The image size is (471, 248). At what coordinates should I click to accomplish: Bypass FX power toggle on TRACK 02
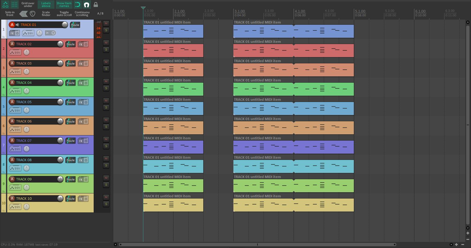click(x=86, y=44)
